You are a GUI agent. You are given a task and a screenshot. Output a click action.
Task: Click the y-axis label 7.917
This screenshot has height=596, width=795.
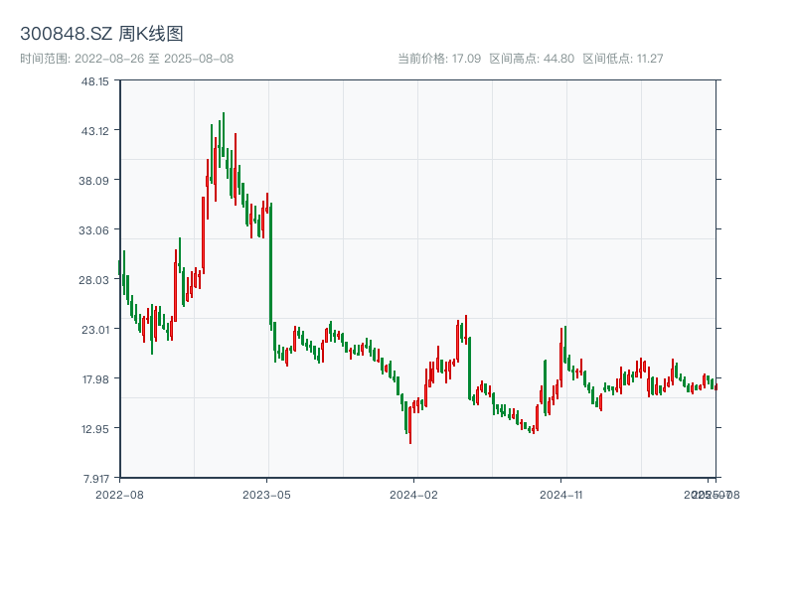(x=96, y=479)
